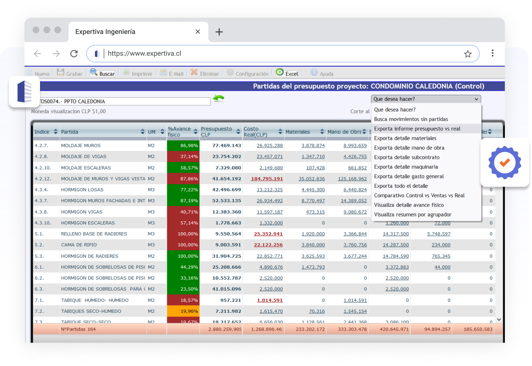The width and height of the screenshot is (532, 366).
Task: Click the green return arrow beside project field
Action: 218,99
